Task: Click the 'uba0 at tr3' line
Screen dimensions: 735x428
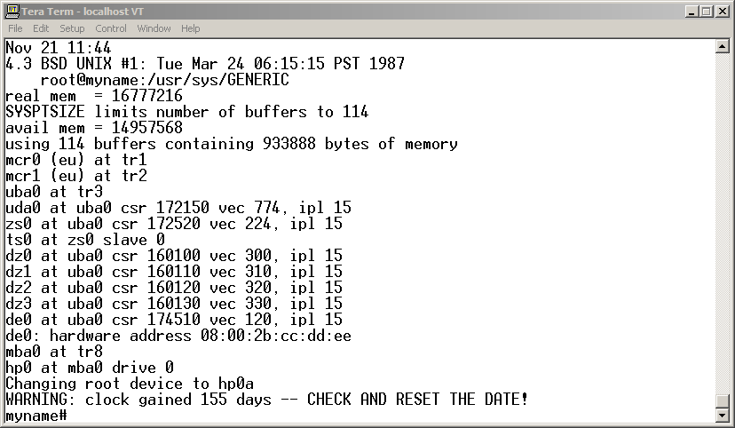Action: click(x=54, y=192)
